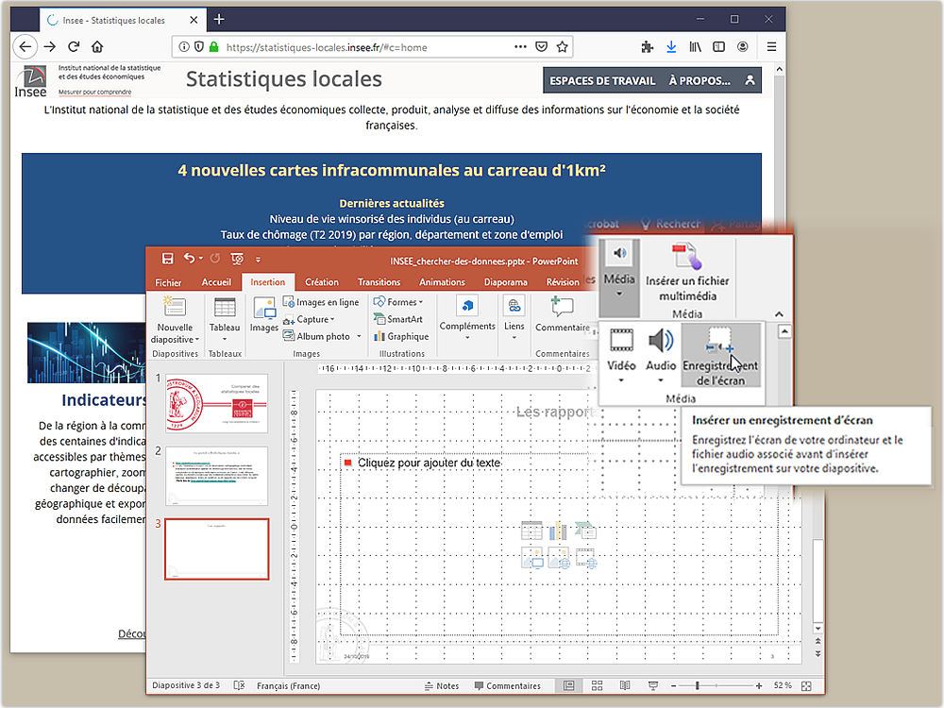The height and width of the screenshot is (708, 944).
Task: Insert a chart with Graphique
Action: (401, 337)
